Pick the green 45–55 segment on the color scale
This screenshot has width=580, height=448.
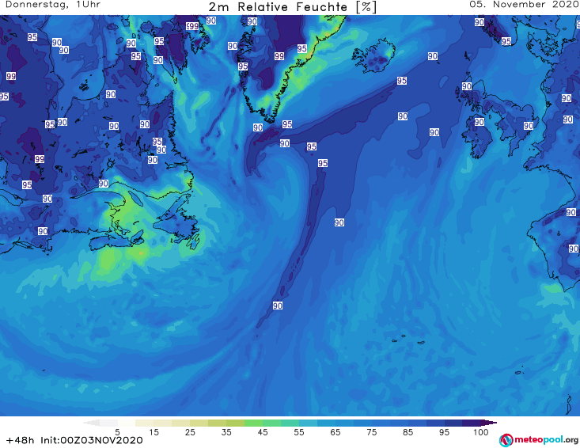(281, 423)
